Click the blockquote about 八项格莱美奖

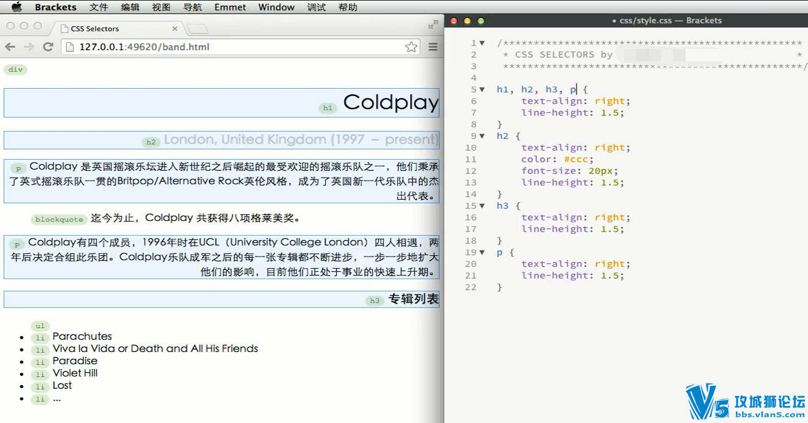[196, 218]
